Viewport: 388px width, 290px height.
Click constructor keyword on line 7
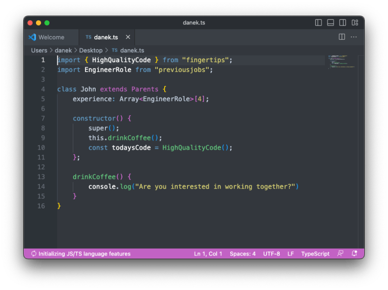click(x=94, y=118)
